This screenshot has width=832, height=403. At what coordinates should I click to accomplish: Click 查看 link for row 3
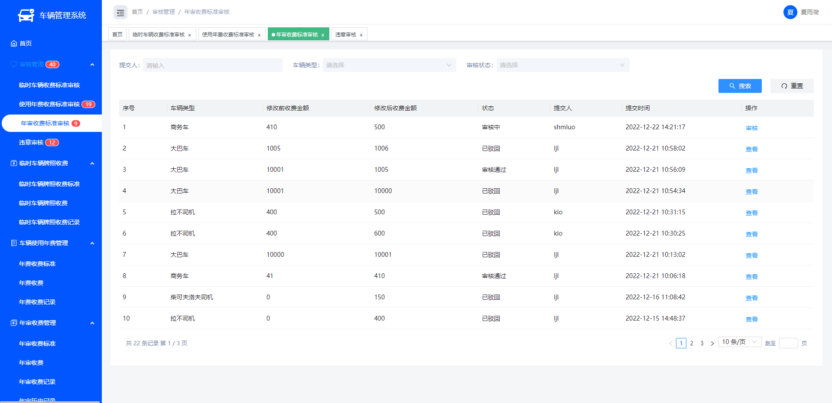coord(751,170)
